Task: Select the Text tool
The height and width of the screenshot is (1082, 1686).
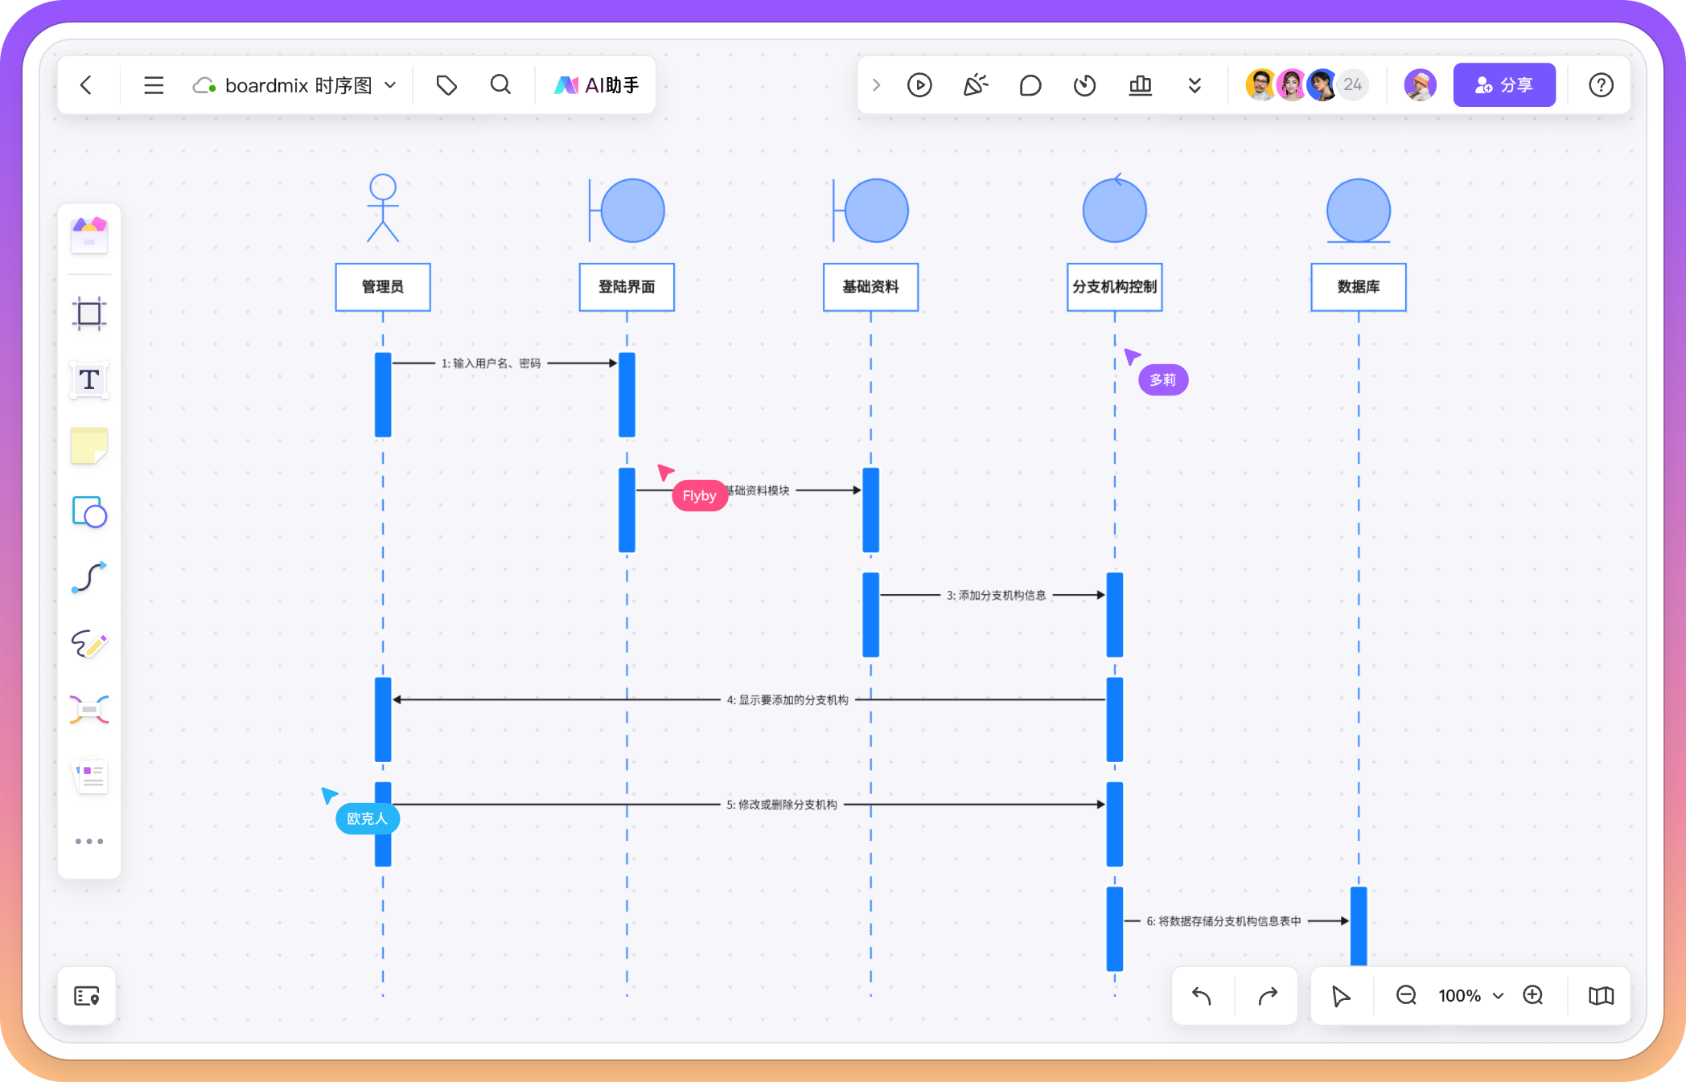Action: tap(89, 379)
